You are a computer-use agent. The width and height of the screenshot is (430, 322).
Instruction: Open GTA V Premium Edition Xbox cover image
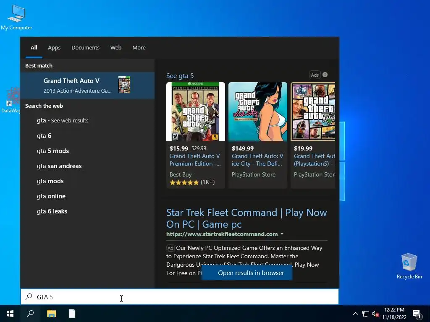[196, 112]
